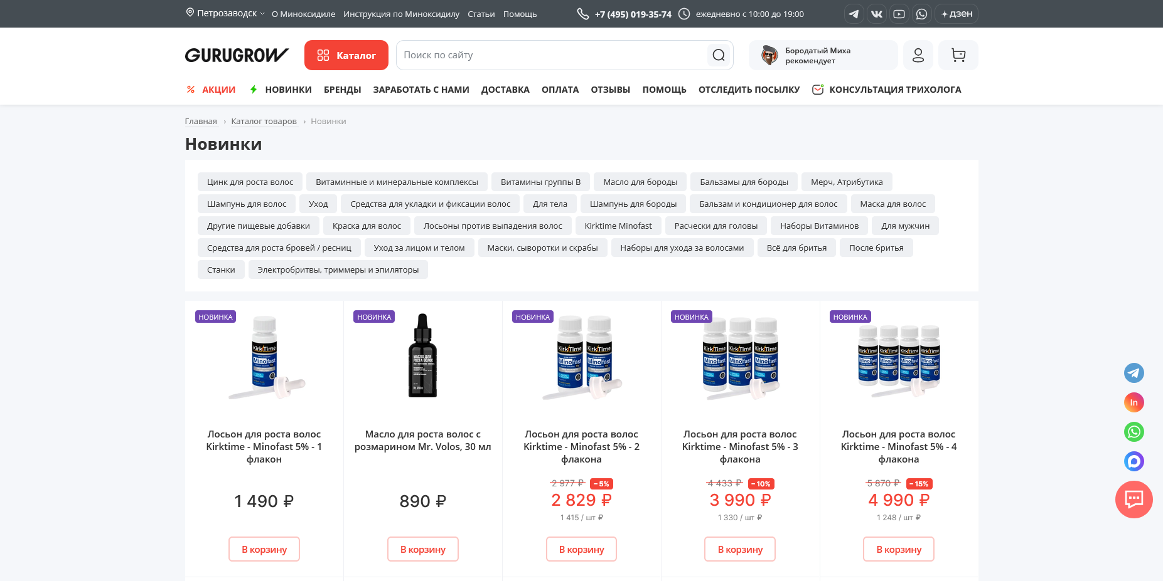Filter by Цинк для роста волос
The image size is (1163, 581).
250,182
